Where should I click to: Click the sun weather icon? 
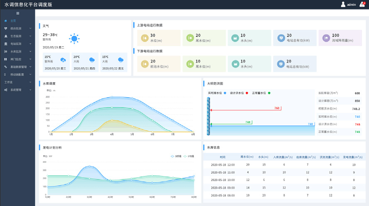(x=74, y=39)
